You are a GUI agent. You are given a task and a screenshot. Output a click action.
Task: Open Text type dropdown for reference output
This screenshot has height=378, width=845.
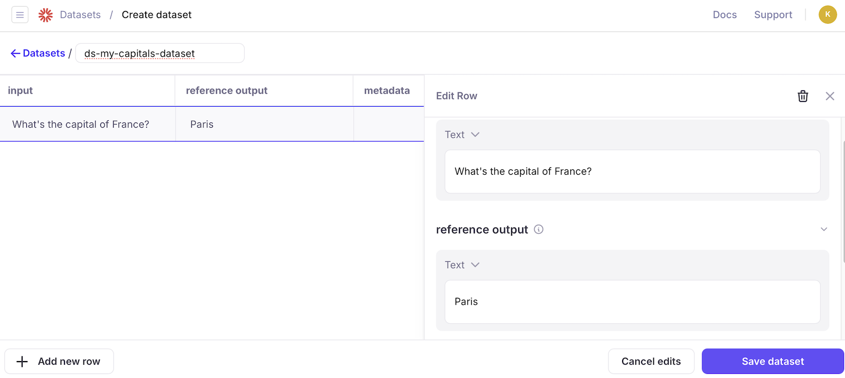(462, 265)
